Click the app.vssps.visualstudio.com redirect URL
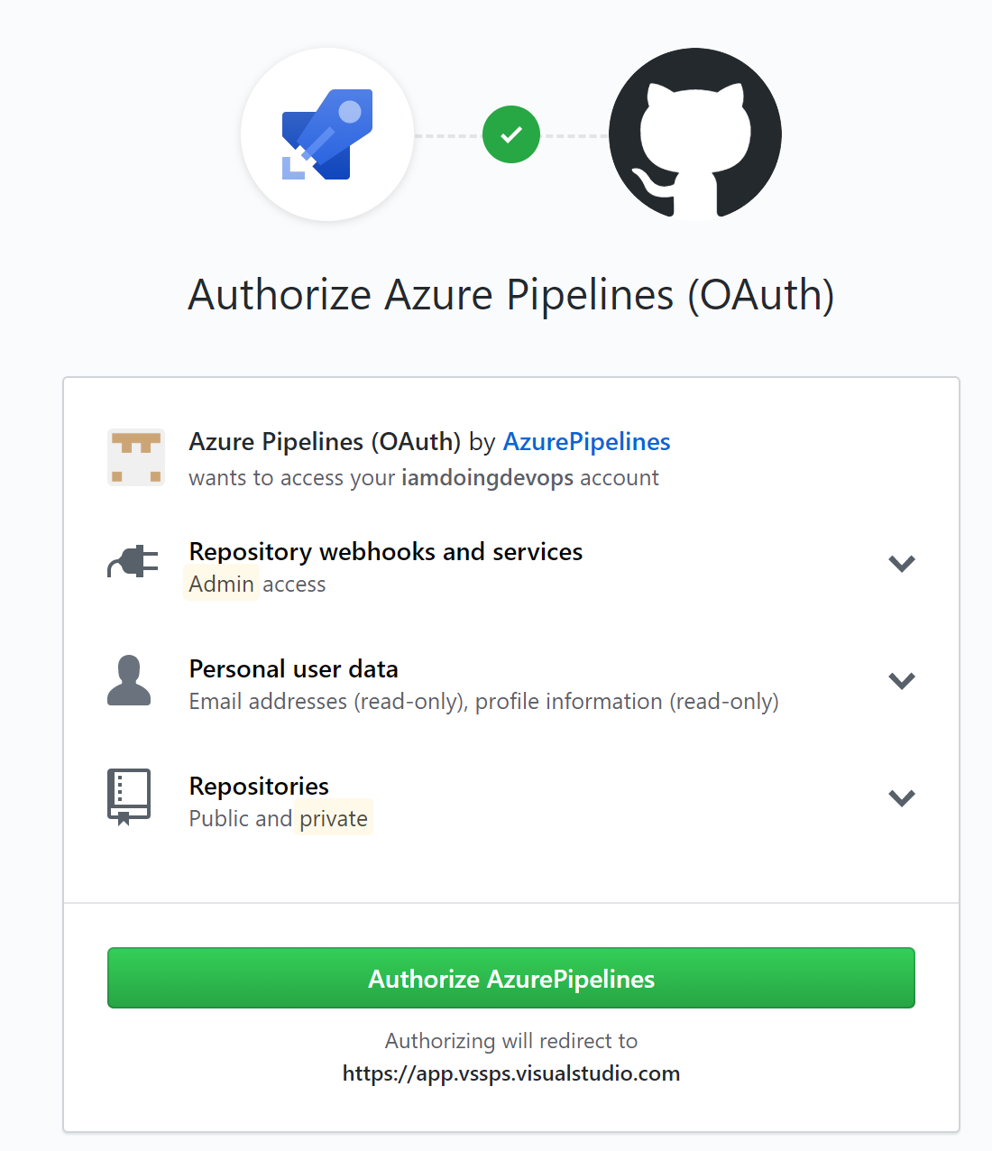This screenshot has height=1151, width=992. 510,1073
